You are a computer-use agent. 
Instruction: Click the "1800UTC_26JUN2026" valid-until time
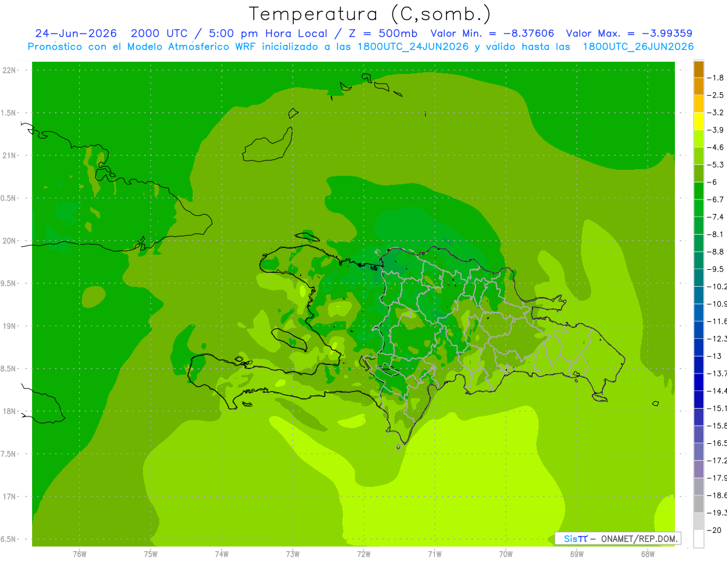click(638, 47)
